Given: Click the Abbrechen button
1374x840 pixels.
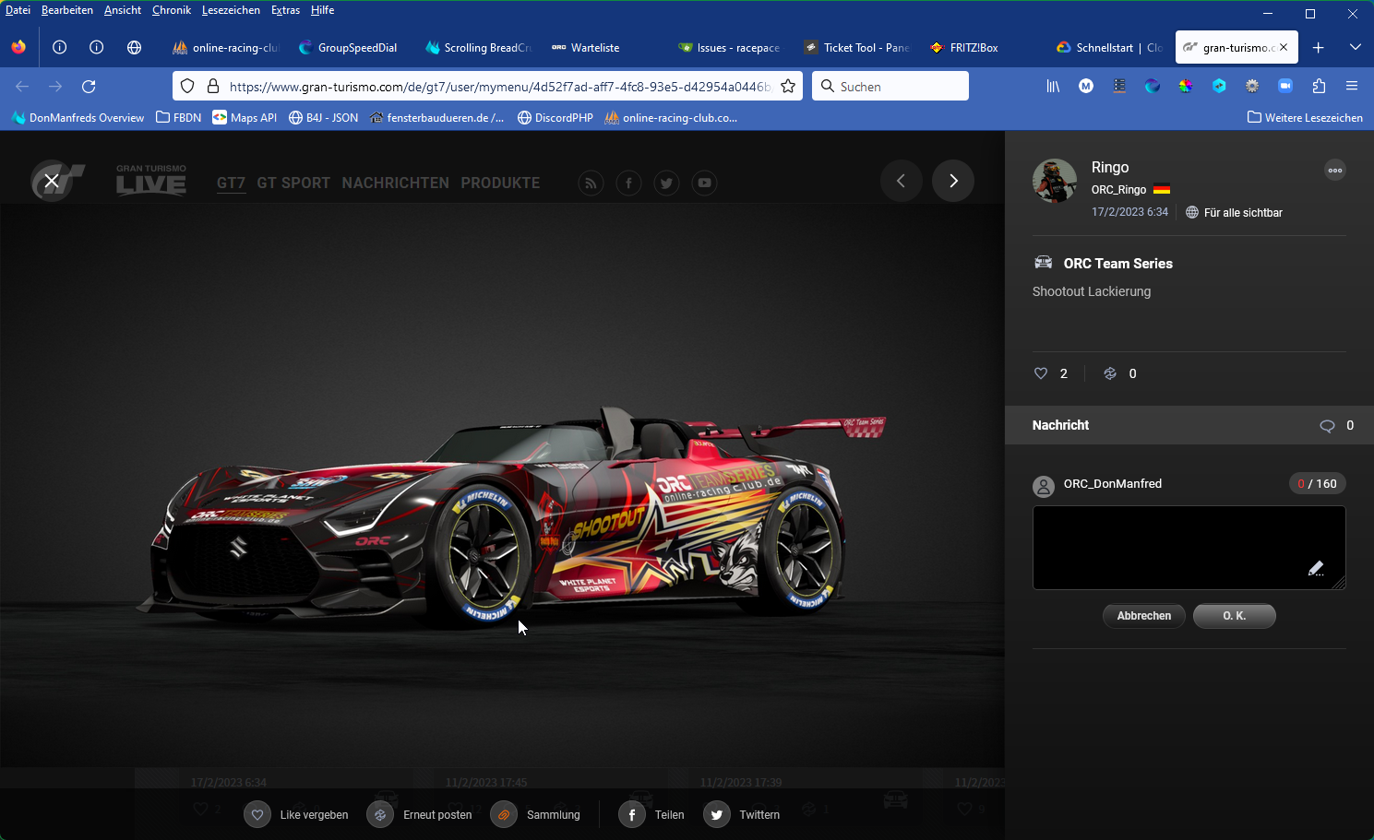Looking at the screenshot, I should (x=1143, y=616).
